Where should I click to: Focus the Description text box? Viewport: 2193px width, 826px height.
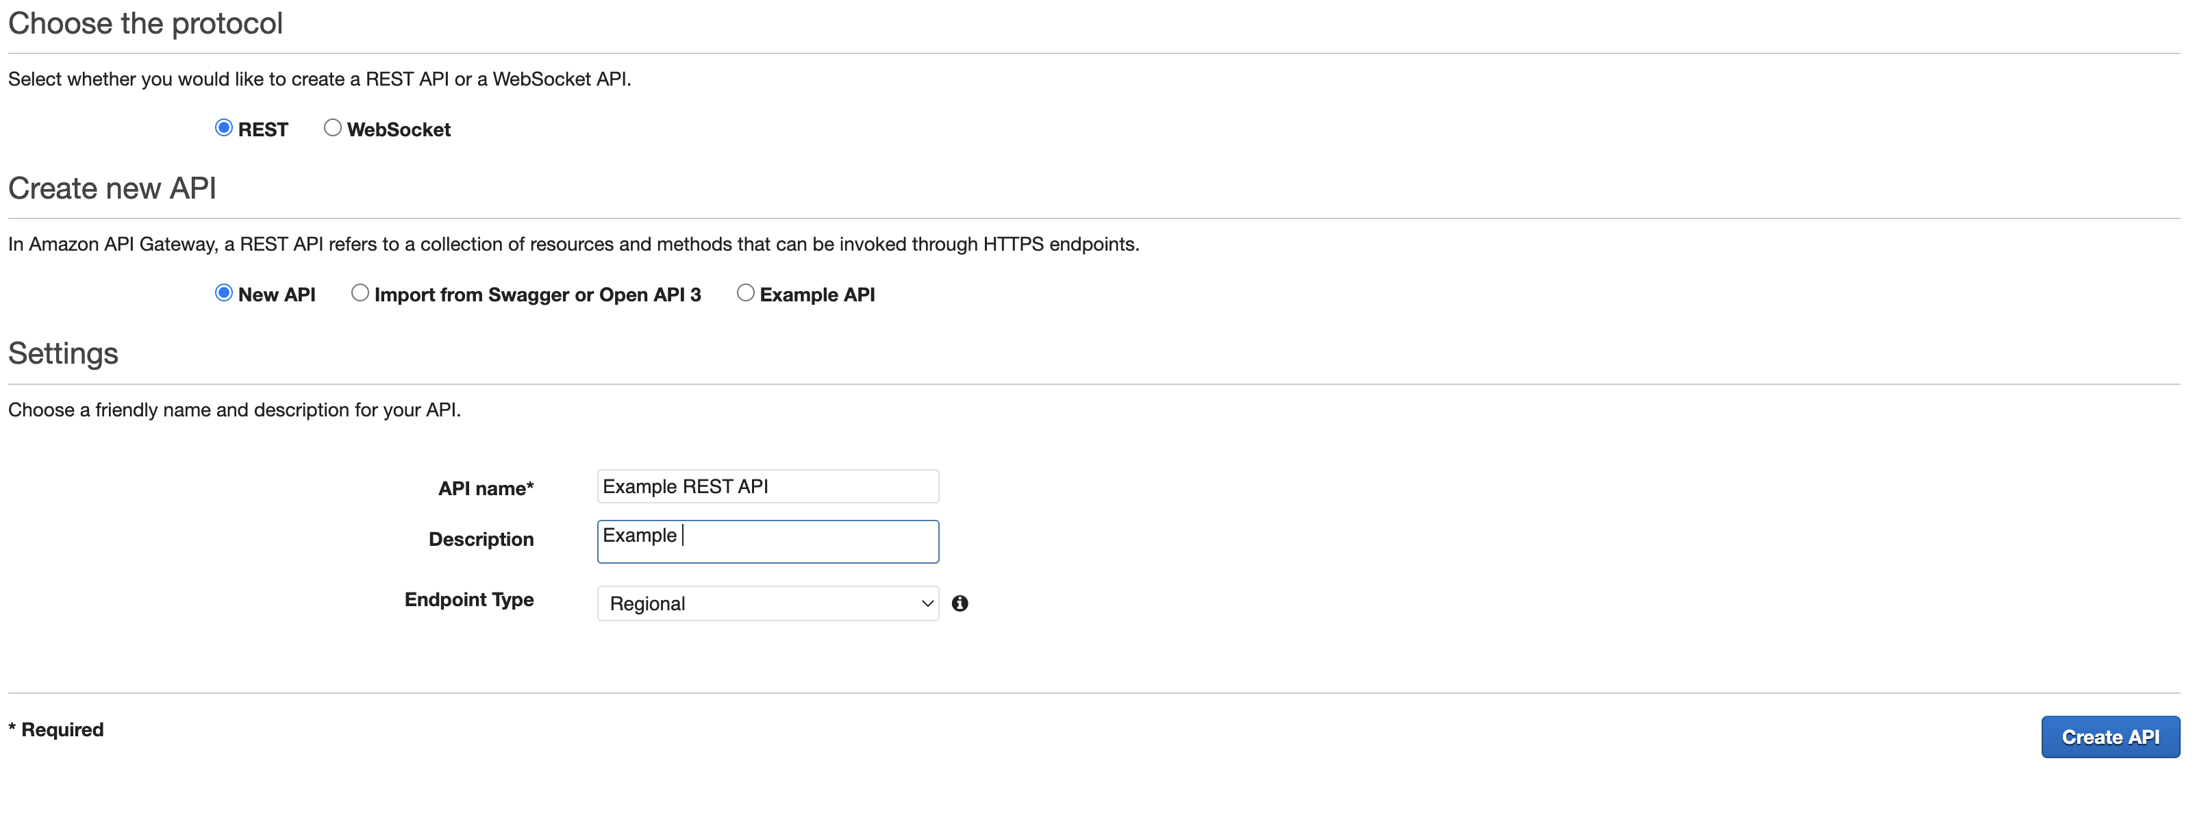click(x=766, y=540)
